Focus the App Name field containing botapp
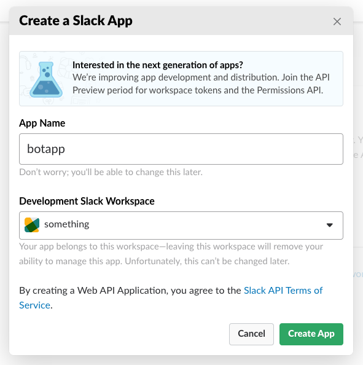Viewport: 363px width, 365px height. (x=181, y=149)
